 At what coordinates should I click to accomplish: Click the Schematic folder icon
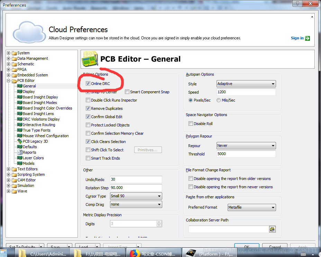point(14,64)
